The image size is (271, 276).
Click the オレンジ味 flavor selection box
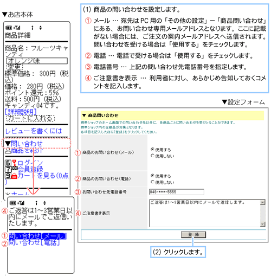tap(37, 61)
